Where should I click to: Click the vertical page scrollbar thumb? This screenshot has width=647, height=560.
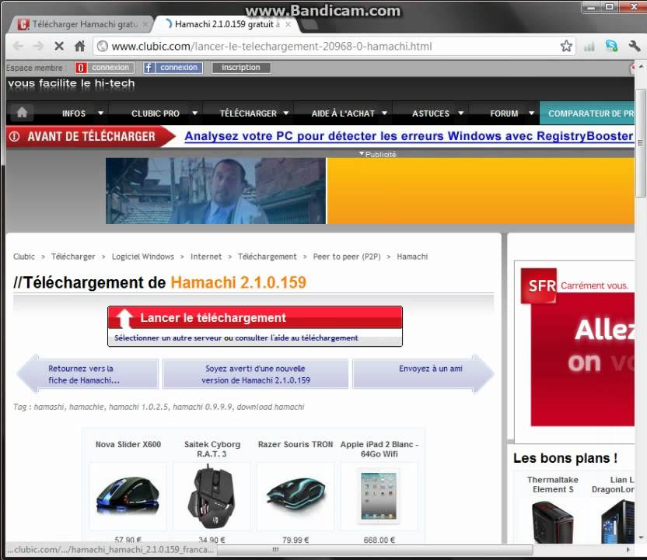coord(641,144)
